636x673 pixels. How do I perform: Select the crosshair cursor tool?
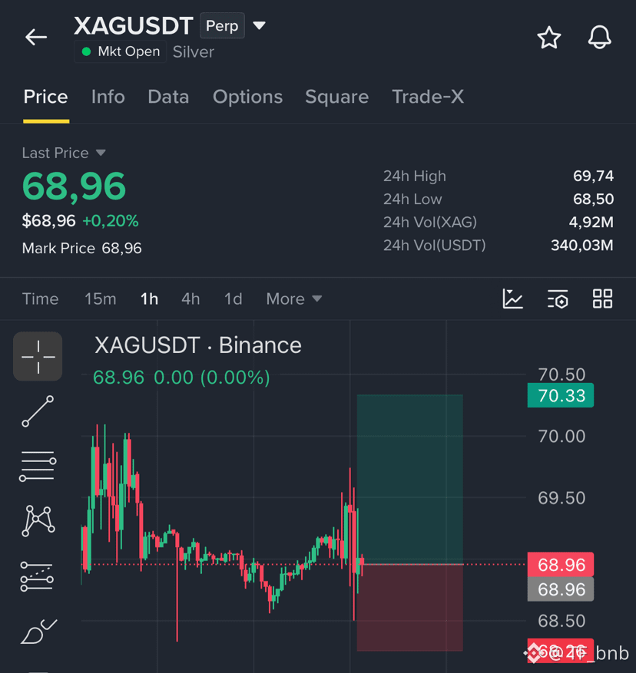pos(38,356)
